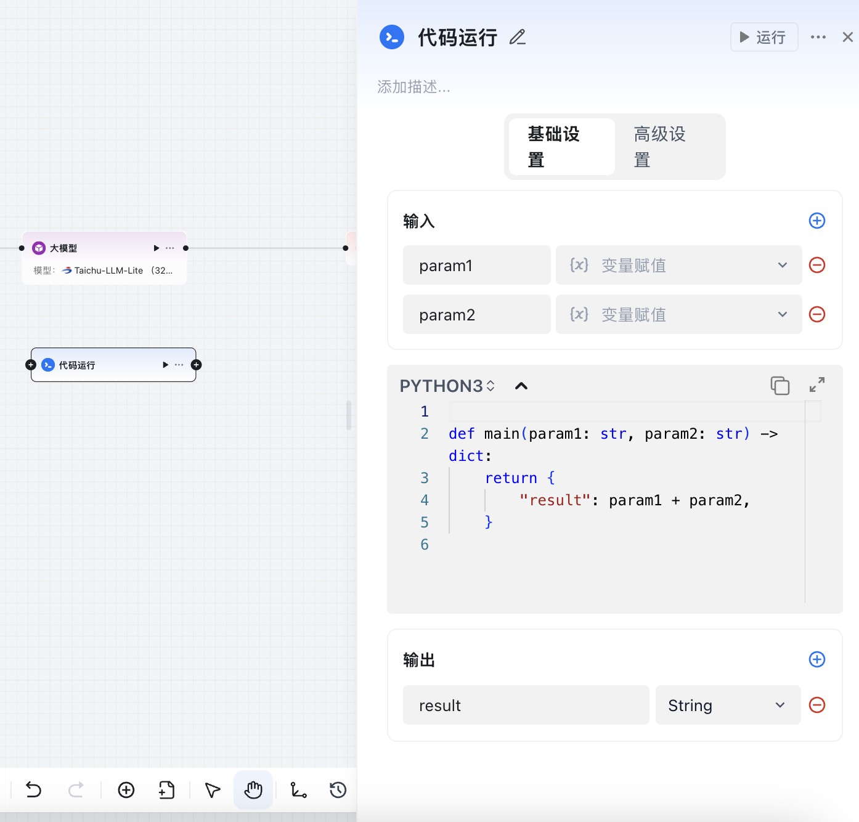The width and height of the screenshot is (859, 822).
Task: Click the add node plus icon in toolbar
Action: [x=126, y=789]
